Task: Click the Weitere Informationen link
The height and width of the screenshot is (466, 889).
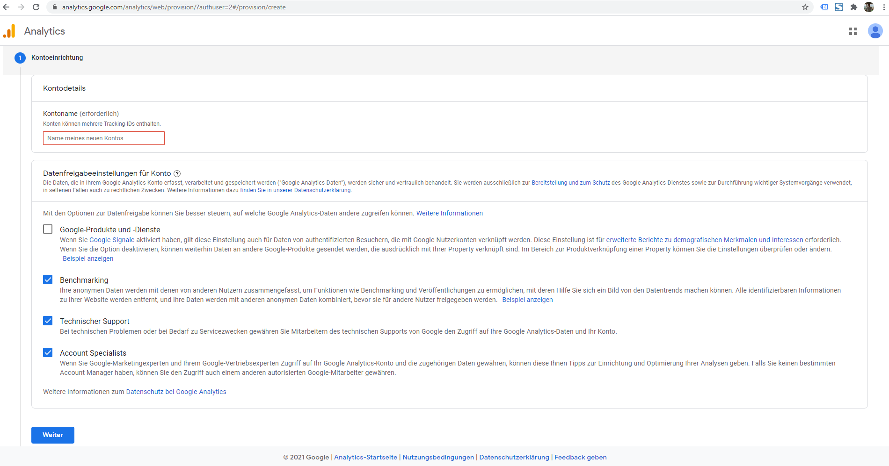Action: (450, 213)
